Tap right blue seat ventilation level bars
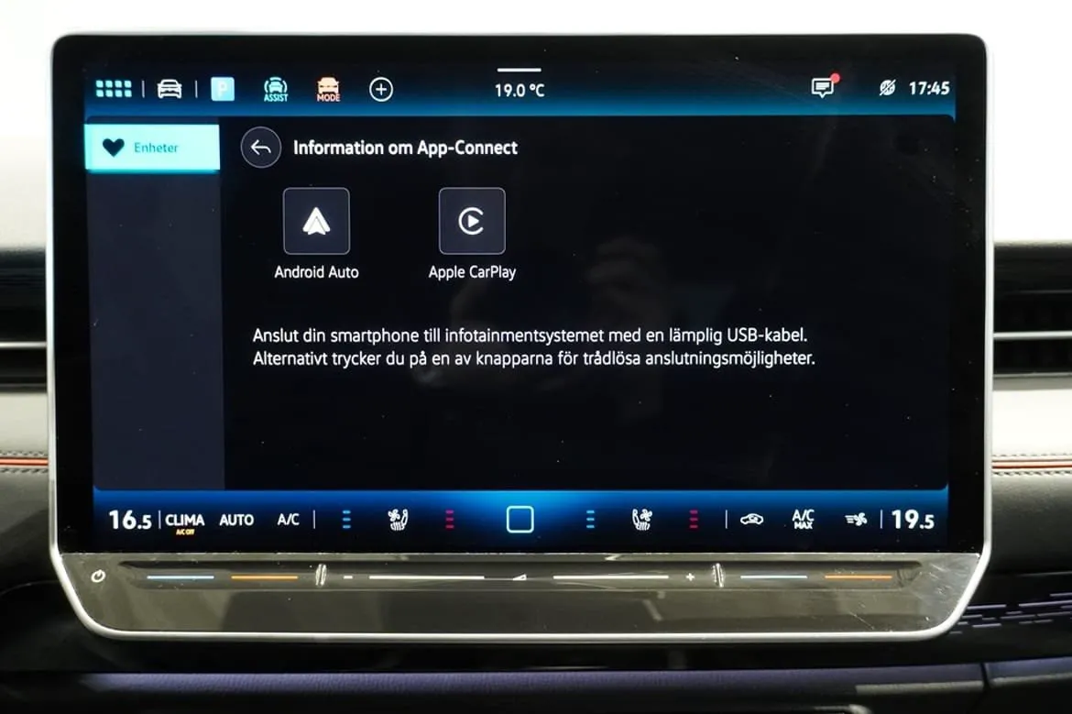Screen dimensions: 1072x714 tap(591, 520)
